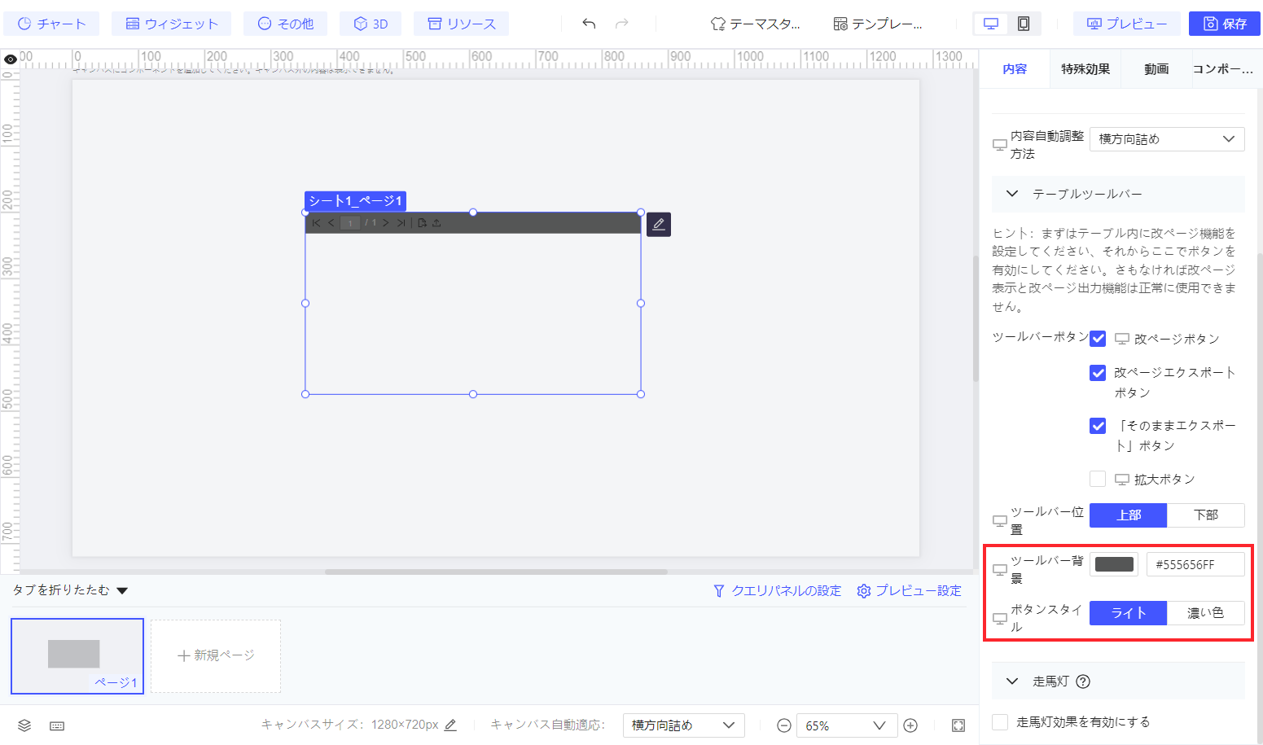Zoom in with the plus circle icon
This screenshot has height=745, width=1263.
[x=911, y=725]
